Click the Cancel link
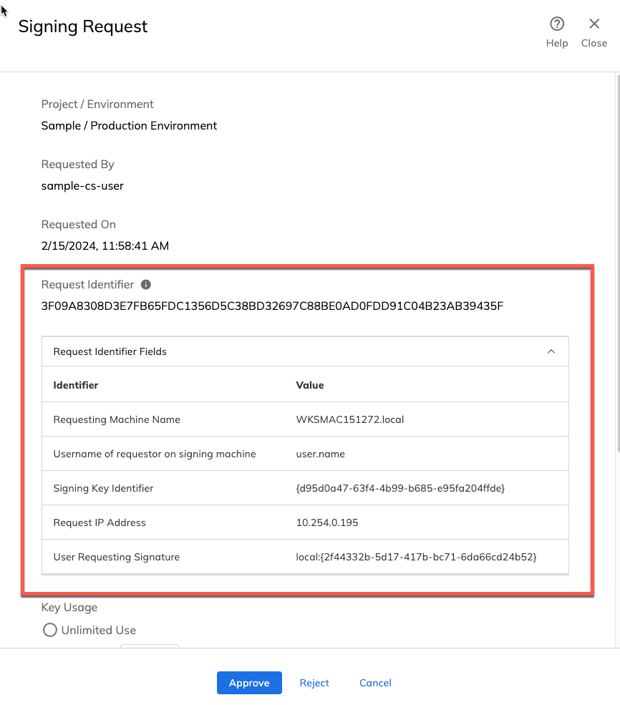 click(x=375, y=683)
